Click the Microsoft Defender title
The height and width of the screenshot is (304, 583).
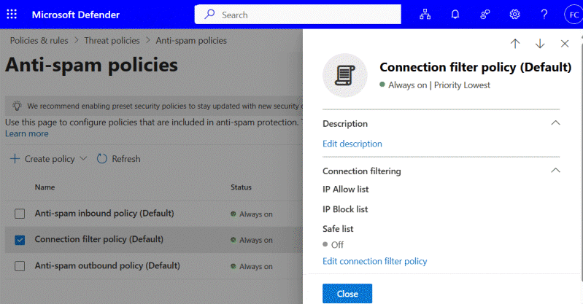(76, 15)
